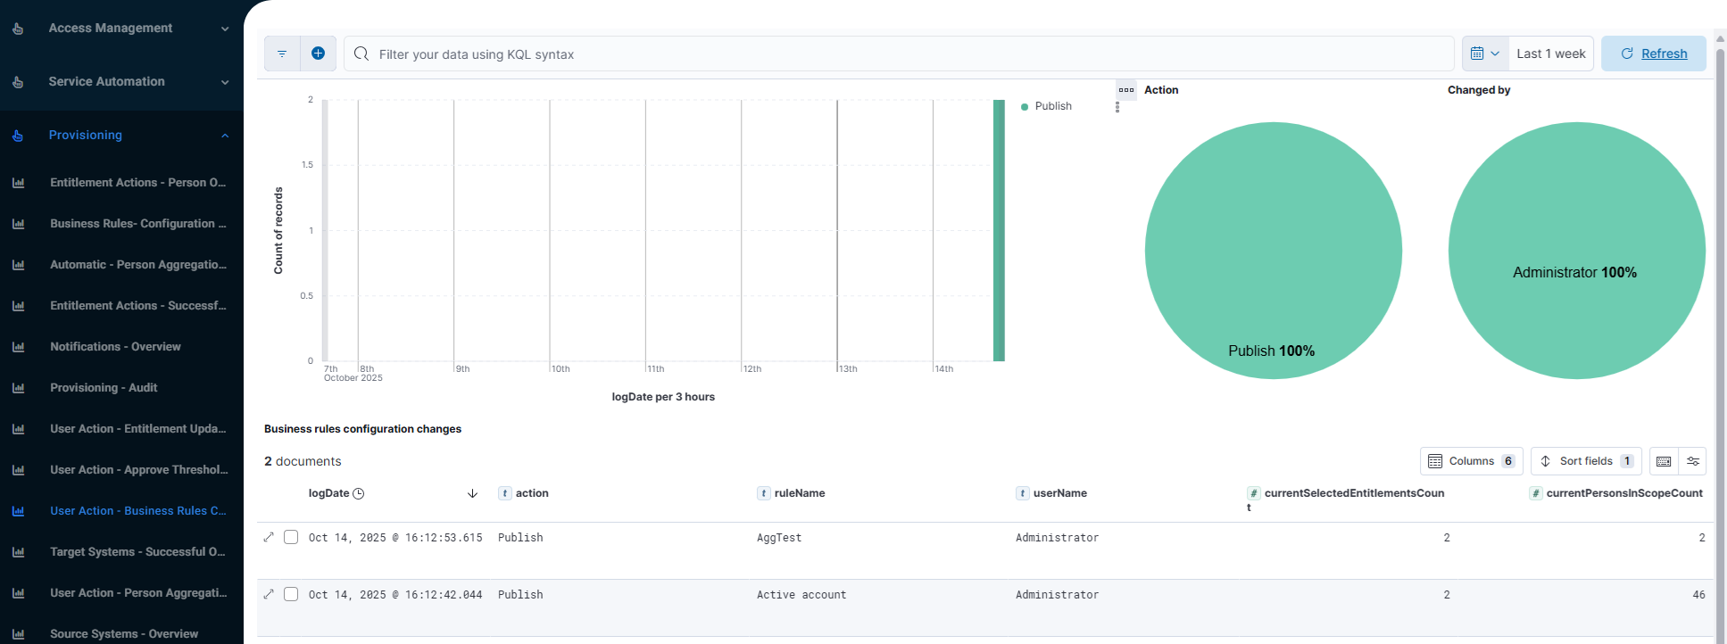Click the keyboard shortcuts icon in table toolbar

[1664, 461]
